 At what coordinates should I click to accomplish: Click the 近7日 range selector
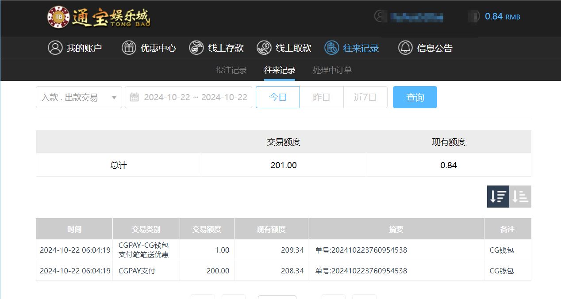365,97
